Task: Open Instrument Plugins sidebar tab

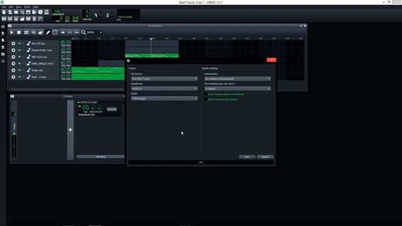Action: tap(3, 26)
